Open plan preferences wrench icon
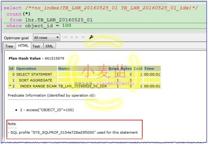 click(91, 37)
